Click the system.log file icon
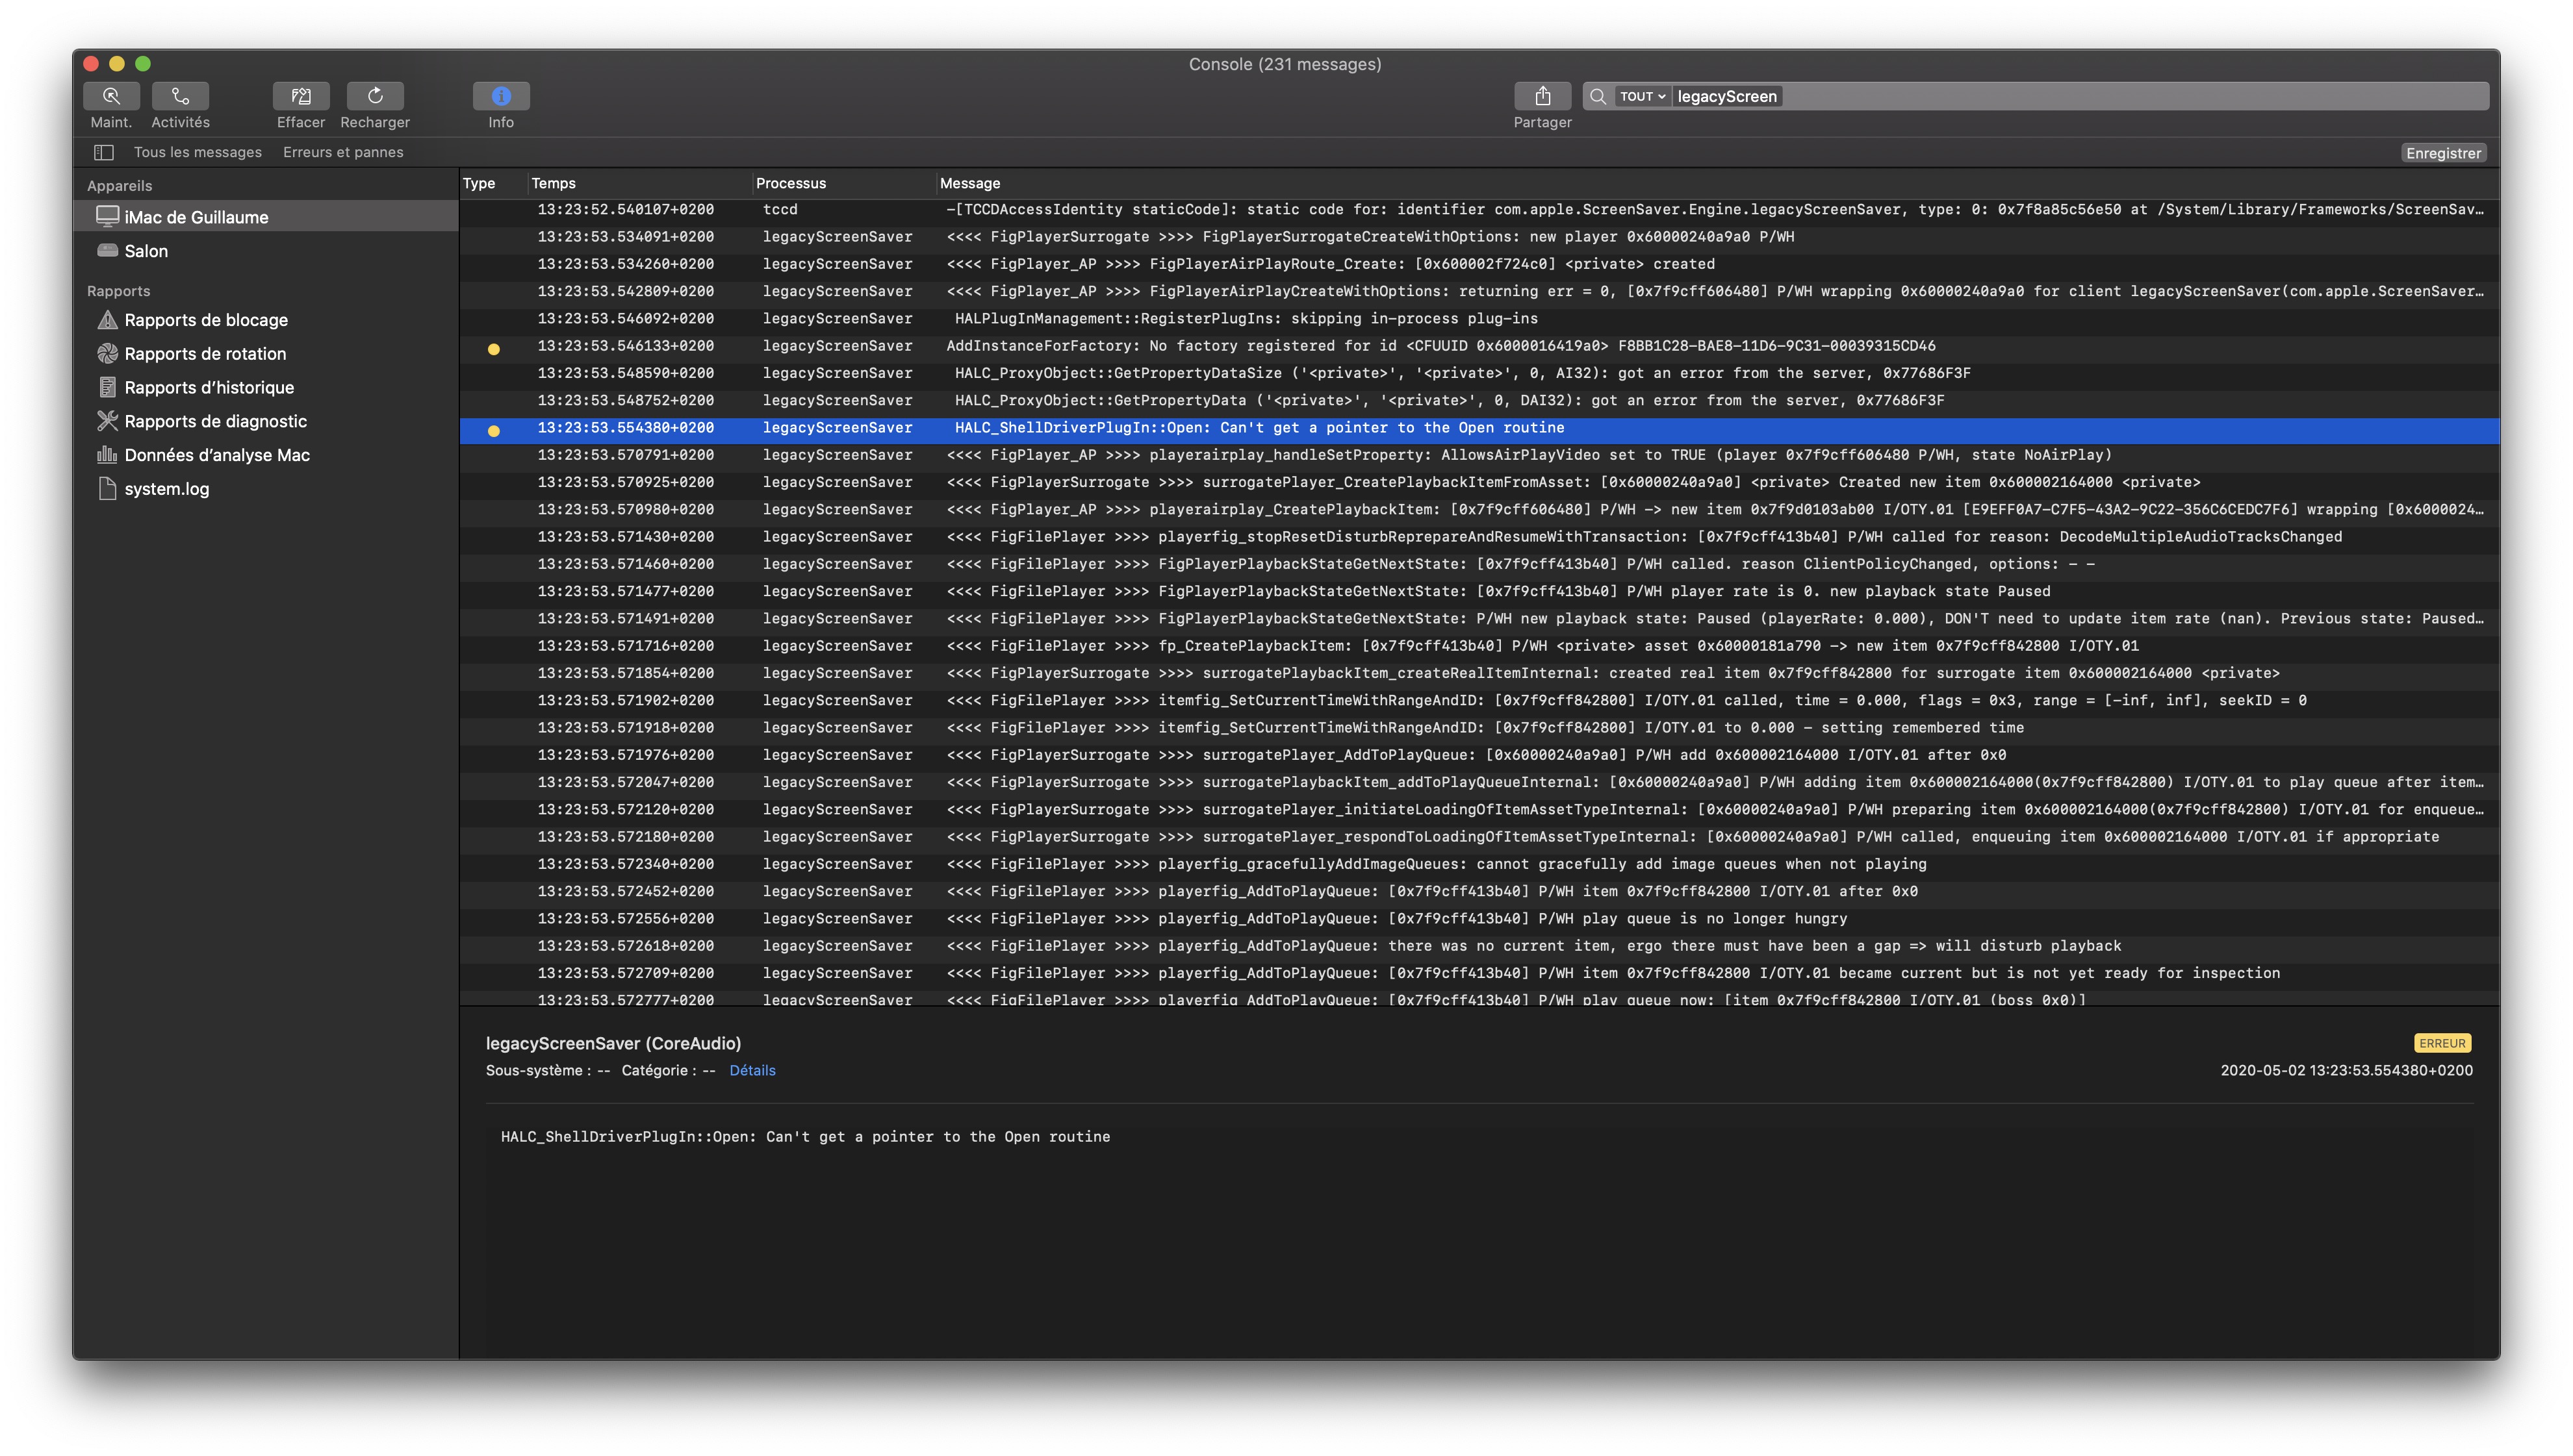Viewport: 2573px width, 1456px height. pos(107,488)
